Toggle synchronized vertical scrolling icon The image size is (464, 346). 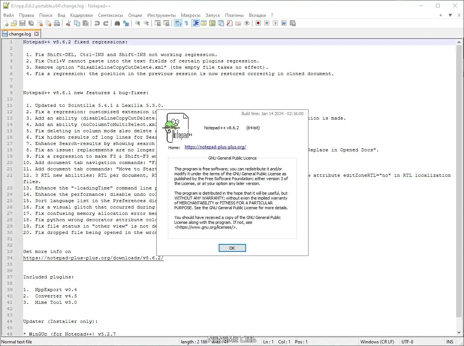[158, 23]
